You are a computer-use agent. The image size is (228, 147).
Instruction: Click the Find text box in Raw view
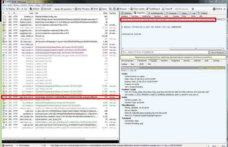coord(165,52)
